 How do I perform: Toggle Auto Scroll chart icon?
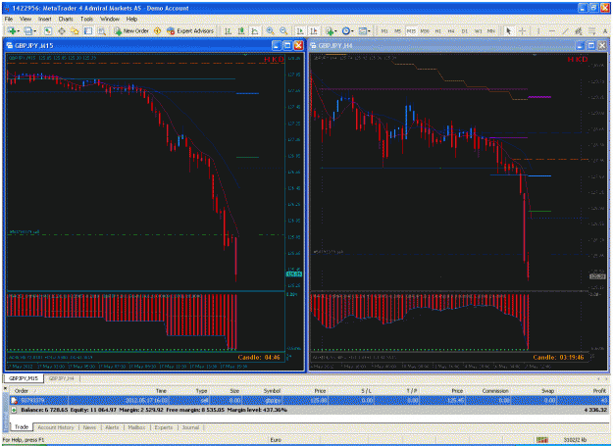pyautogui.click(x=300, y=30)
